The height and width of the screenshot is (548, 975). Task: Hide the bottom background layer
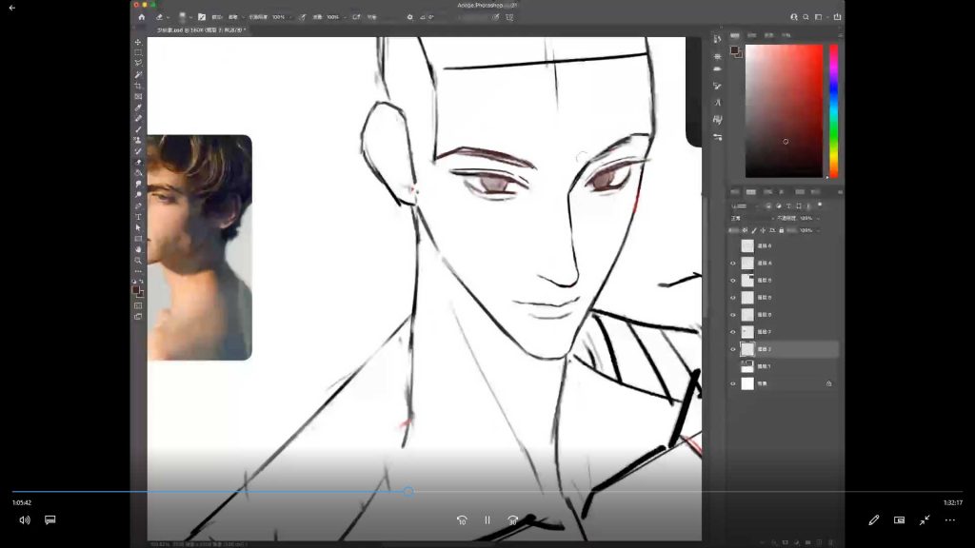(x=732, y=383)
